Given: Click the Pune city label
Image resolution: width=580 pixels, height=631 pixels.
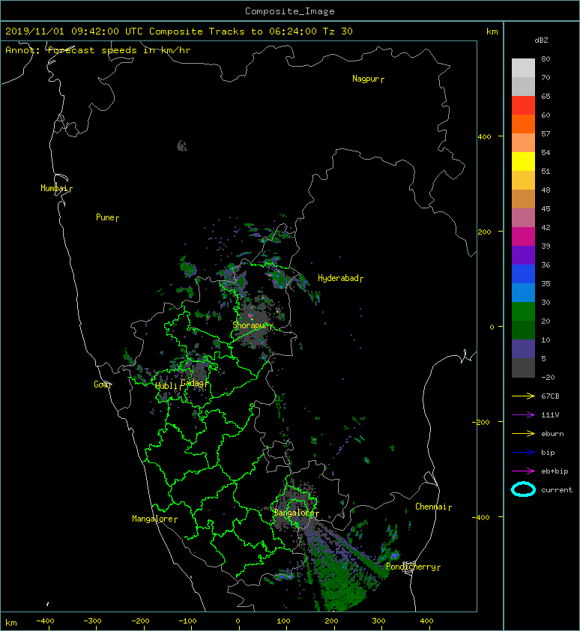Looking at the screenshot, I should click(x=105, y=217).
